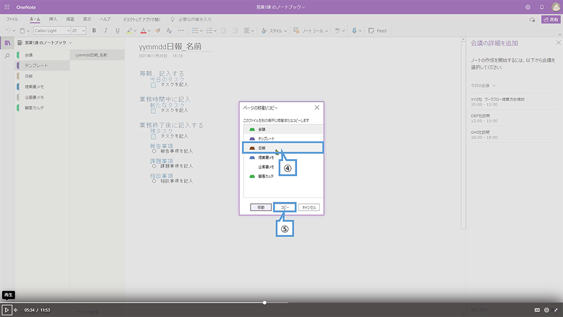
Task: Expand the 営業1課のノートブック sidebar dropdown
Action: 70,43
